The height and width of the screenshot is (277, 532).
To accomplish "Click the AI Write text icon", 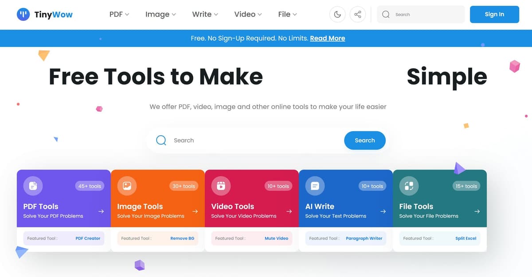I will 315,186.
